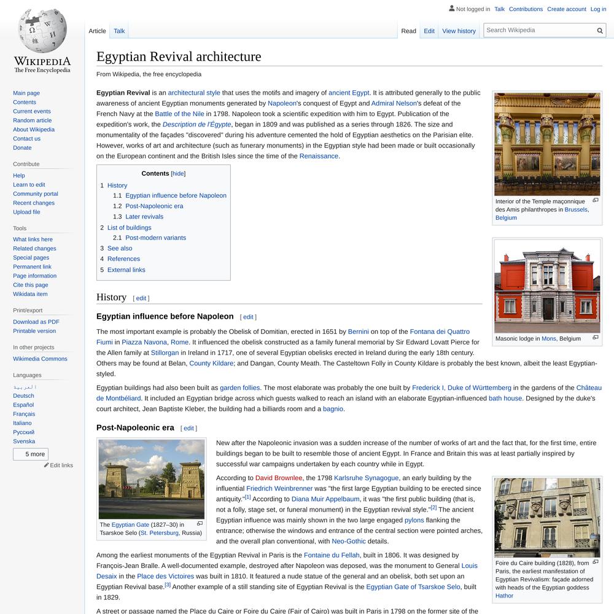
Task: Click the search magnifying glass icon
Action: pos(599,31)
